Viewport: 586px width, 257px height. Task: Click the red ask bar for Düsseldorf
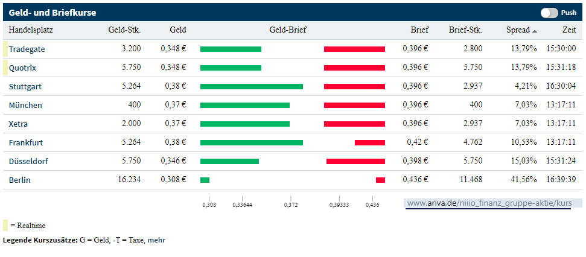tap(355, 161)
